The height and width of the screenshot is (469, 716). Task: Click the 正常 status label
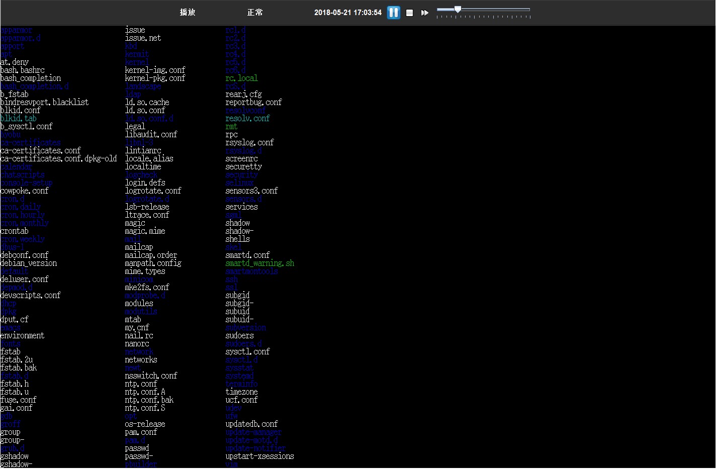click(x=255, y=13)
